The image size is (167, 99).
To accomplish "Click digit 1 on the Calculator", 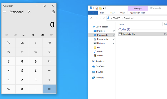I will 9,80.
